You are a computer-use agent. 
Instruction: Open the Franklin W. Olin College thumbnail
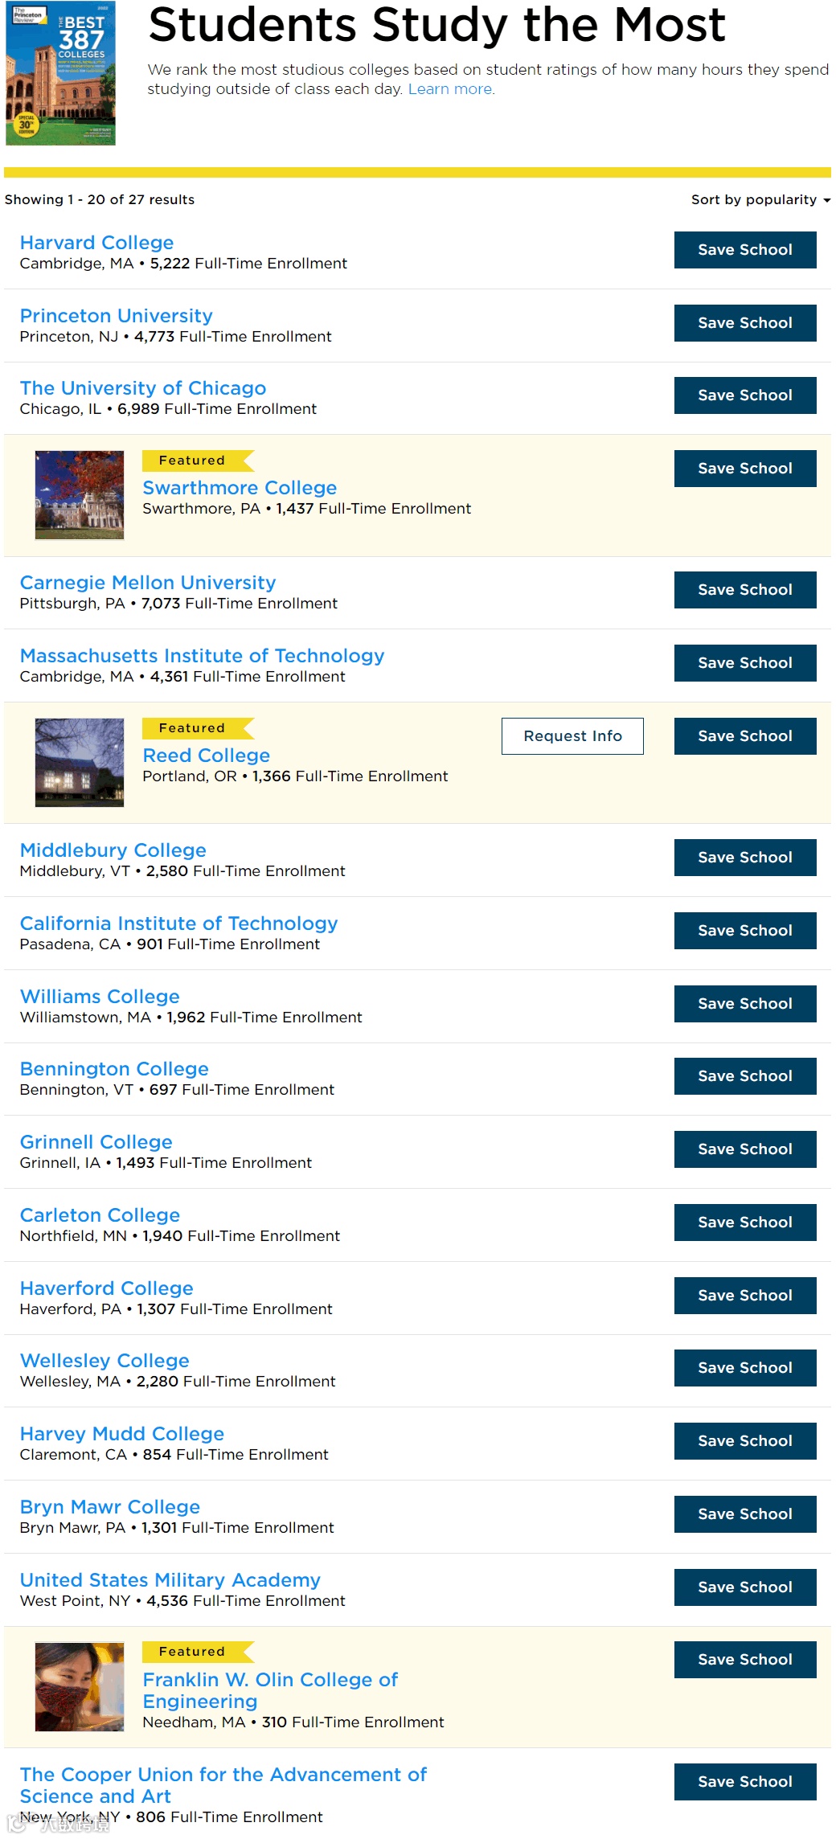[x=80, y=1686]
